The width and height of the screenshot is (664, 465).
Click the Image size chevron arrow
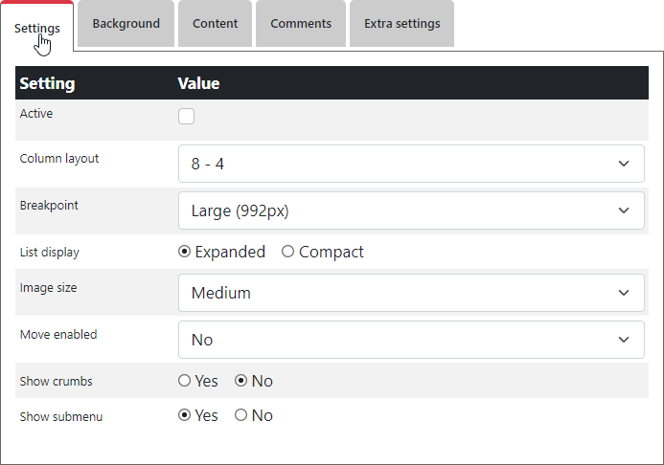(625, 293)
